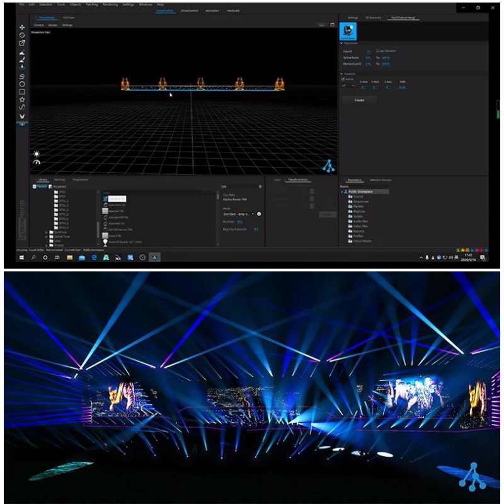The image size is (504, 504).
Task: Click the blue Syncronorm logo in viewport
Action: tap(328, 166)
